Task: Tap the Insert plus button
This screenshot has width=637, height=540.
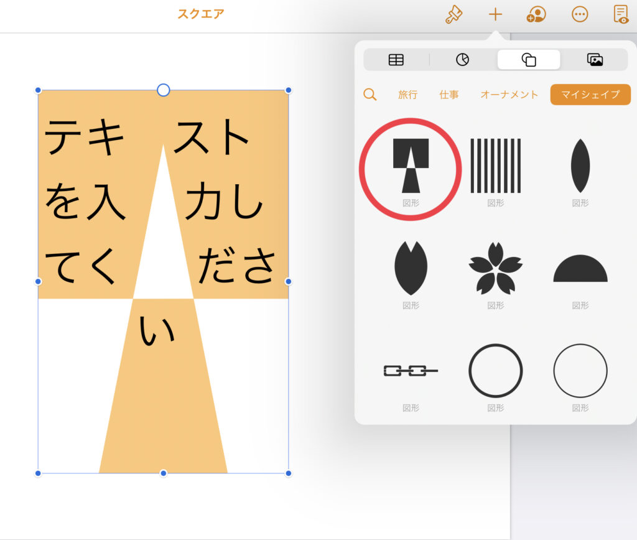Action: [x=495, y=15]
